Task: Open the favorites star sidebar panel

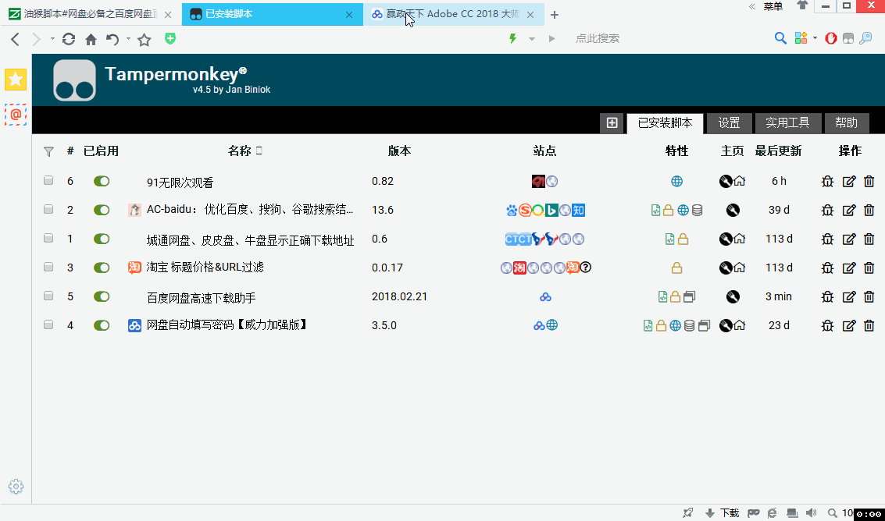Action: 15,80
